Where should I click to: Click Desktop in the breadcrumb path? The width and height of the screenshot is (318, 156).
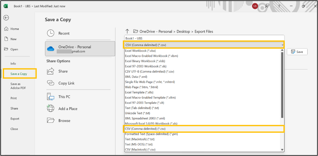click(183, 31)
